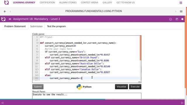This screenshot has width=187, height=105.
Task: Click the code pane vertical scrollbar
Action: (x=141, y=48)
